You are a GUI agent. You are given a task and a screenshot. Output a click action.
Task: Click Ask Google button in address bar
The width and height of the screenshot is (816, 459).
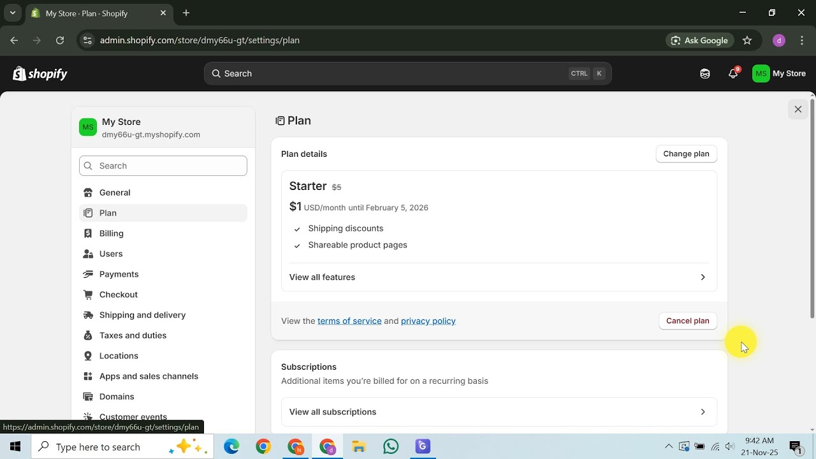click(x=700, y=40)
